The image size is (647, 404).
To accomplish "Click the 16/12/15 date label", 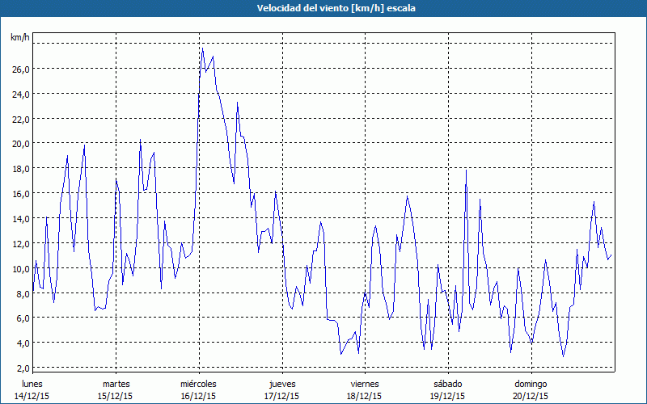I will click(199, 396).
